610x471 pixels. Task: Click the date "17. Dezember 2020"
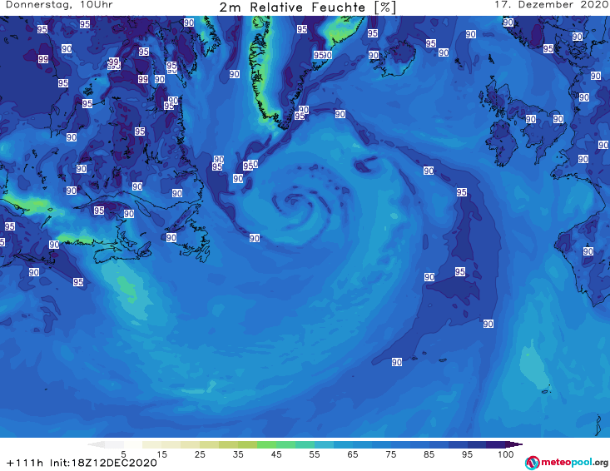tap(552, 5)
